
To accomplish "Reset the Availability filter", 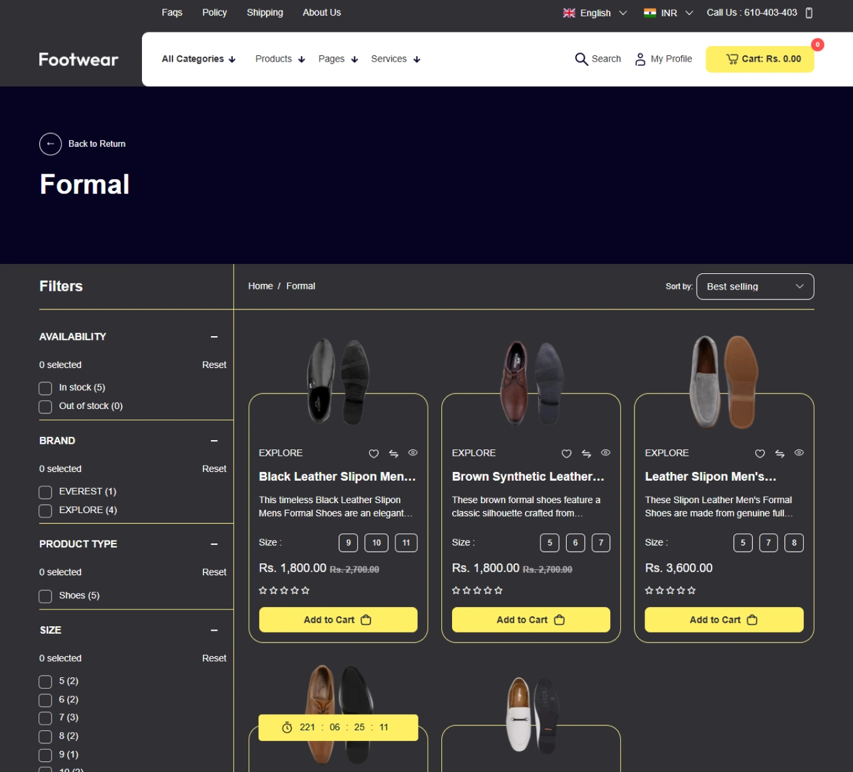I will click(x=214, y=365).
